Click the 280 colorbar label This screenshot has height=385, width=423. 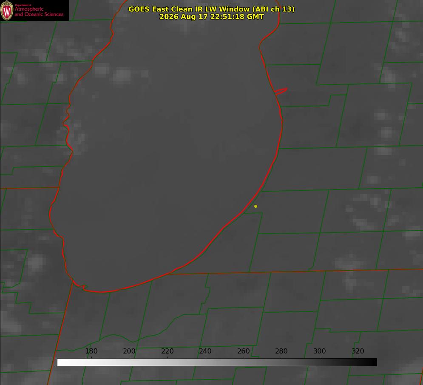[281, 351]
